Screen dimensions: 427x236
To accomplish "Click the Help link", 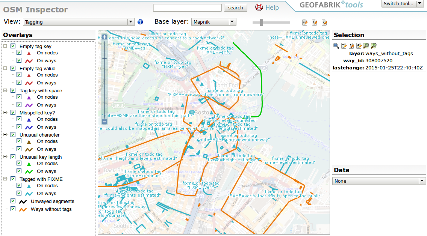I will click(272, 8).
